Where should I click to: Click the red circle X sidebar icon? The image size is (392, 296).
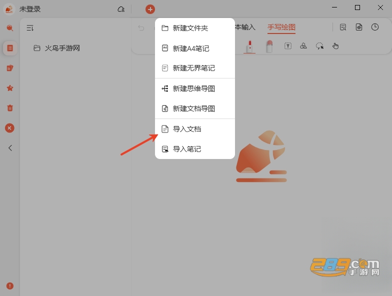(9, 128)
